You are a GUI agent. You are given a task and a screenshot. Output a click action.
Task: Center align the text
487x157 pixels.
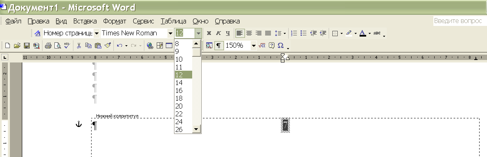[249, 33]
